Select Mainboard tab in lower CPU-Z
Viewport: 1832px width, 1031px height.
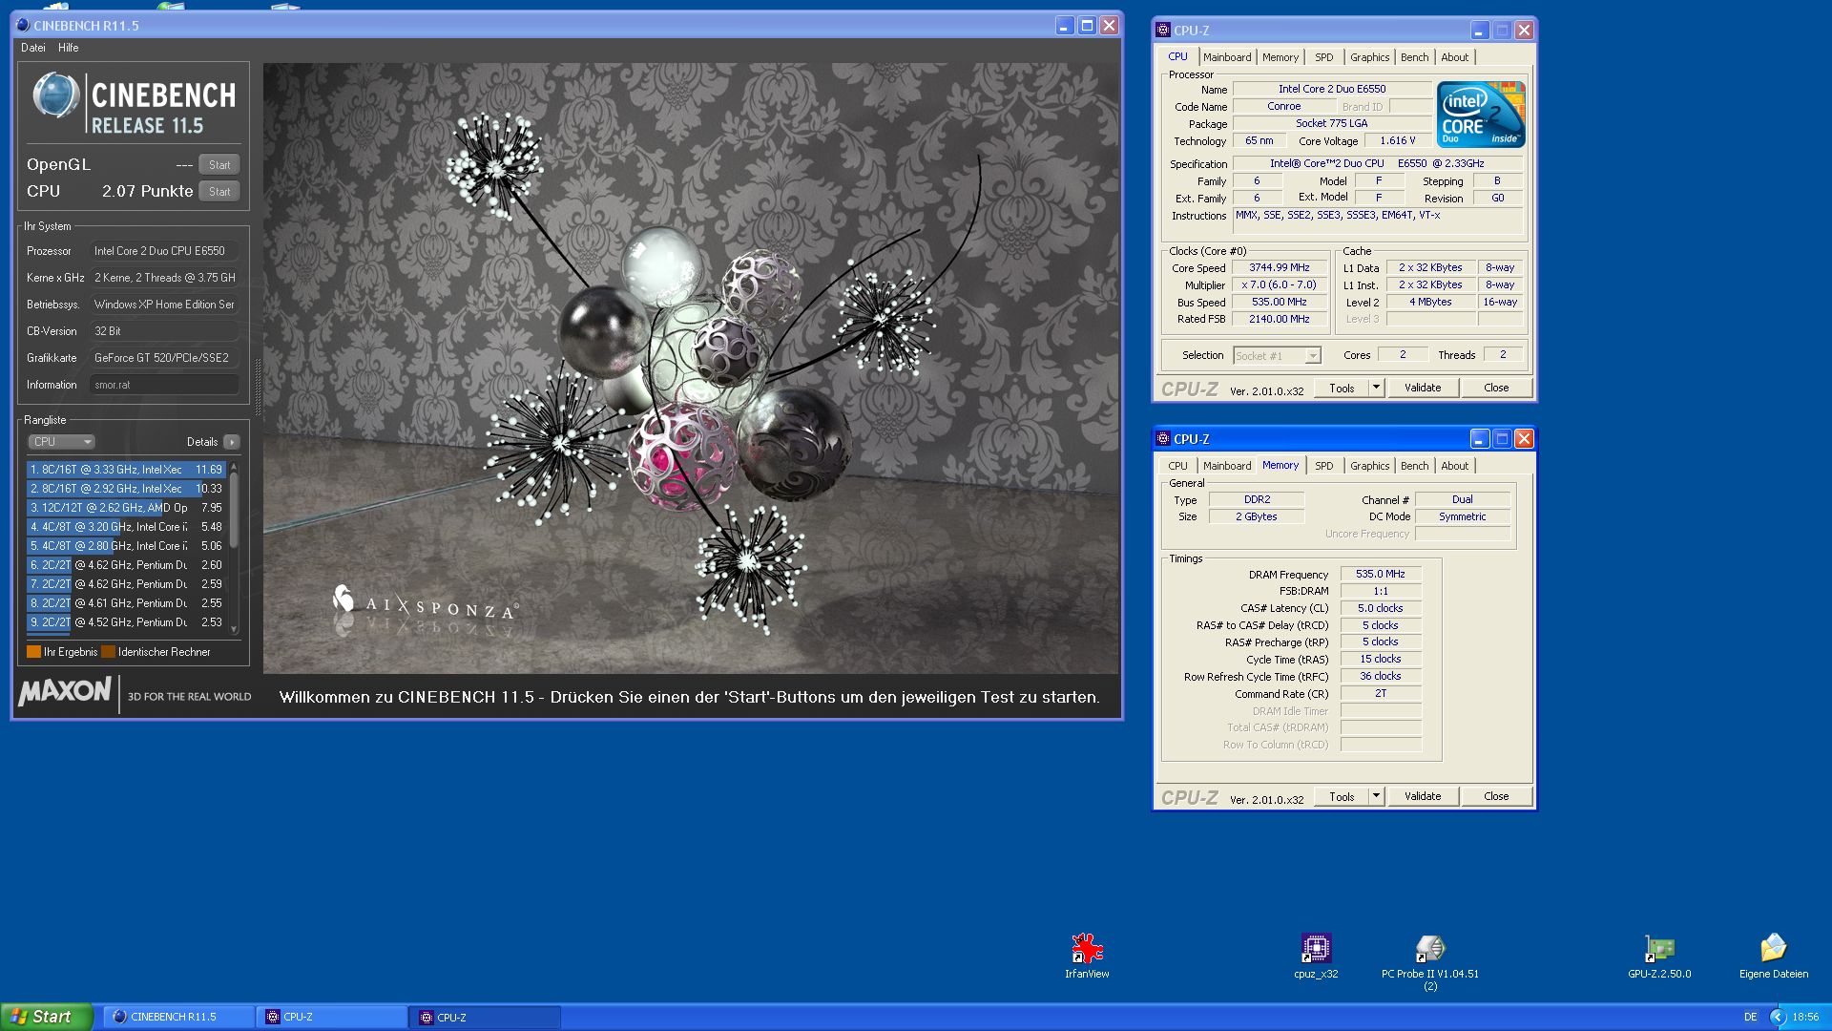click(1227, 466)
